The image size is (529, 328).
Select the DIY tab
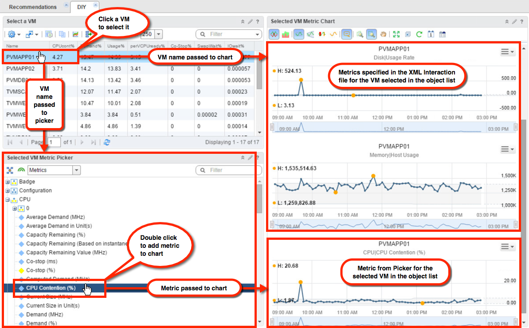pyautogui.click(x=82, y=7)
